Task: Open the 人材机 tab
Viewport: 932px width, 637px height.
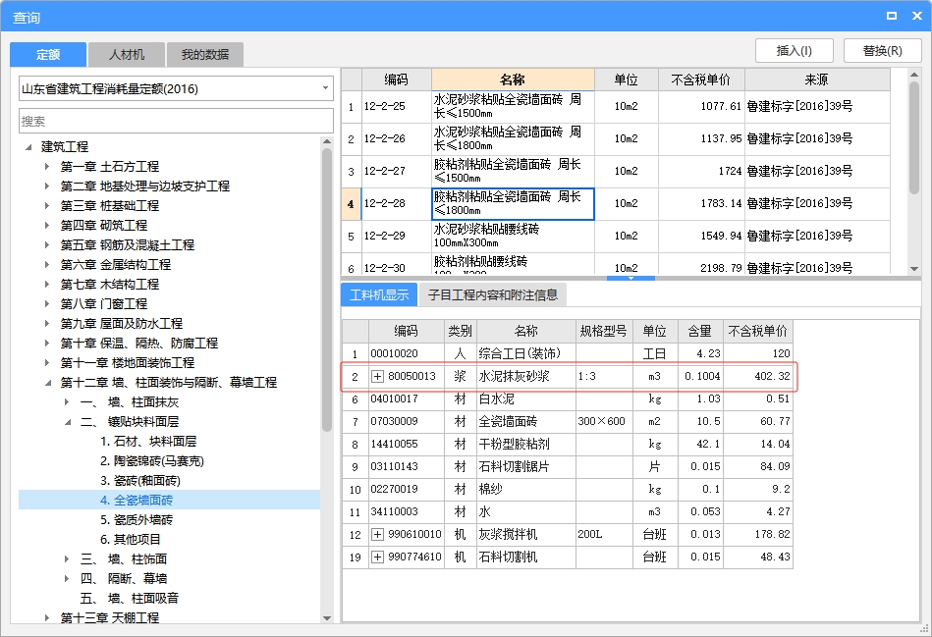Action: click(x=127, y=55)
